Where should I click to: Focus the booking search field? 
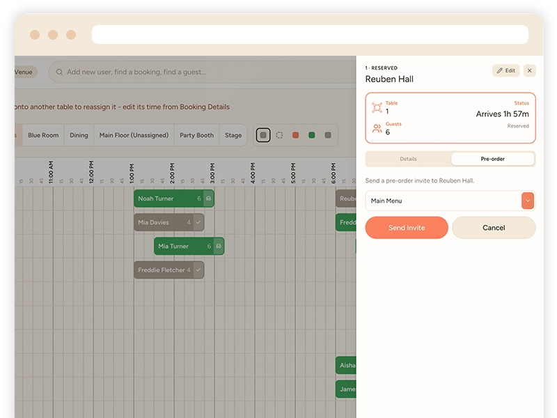(203, 72)
